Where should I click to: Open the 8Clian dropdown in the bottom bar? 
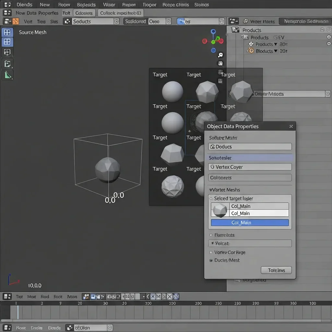tap(89, 328)
